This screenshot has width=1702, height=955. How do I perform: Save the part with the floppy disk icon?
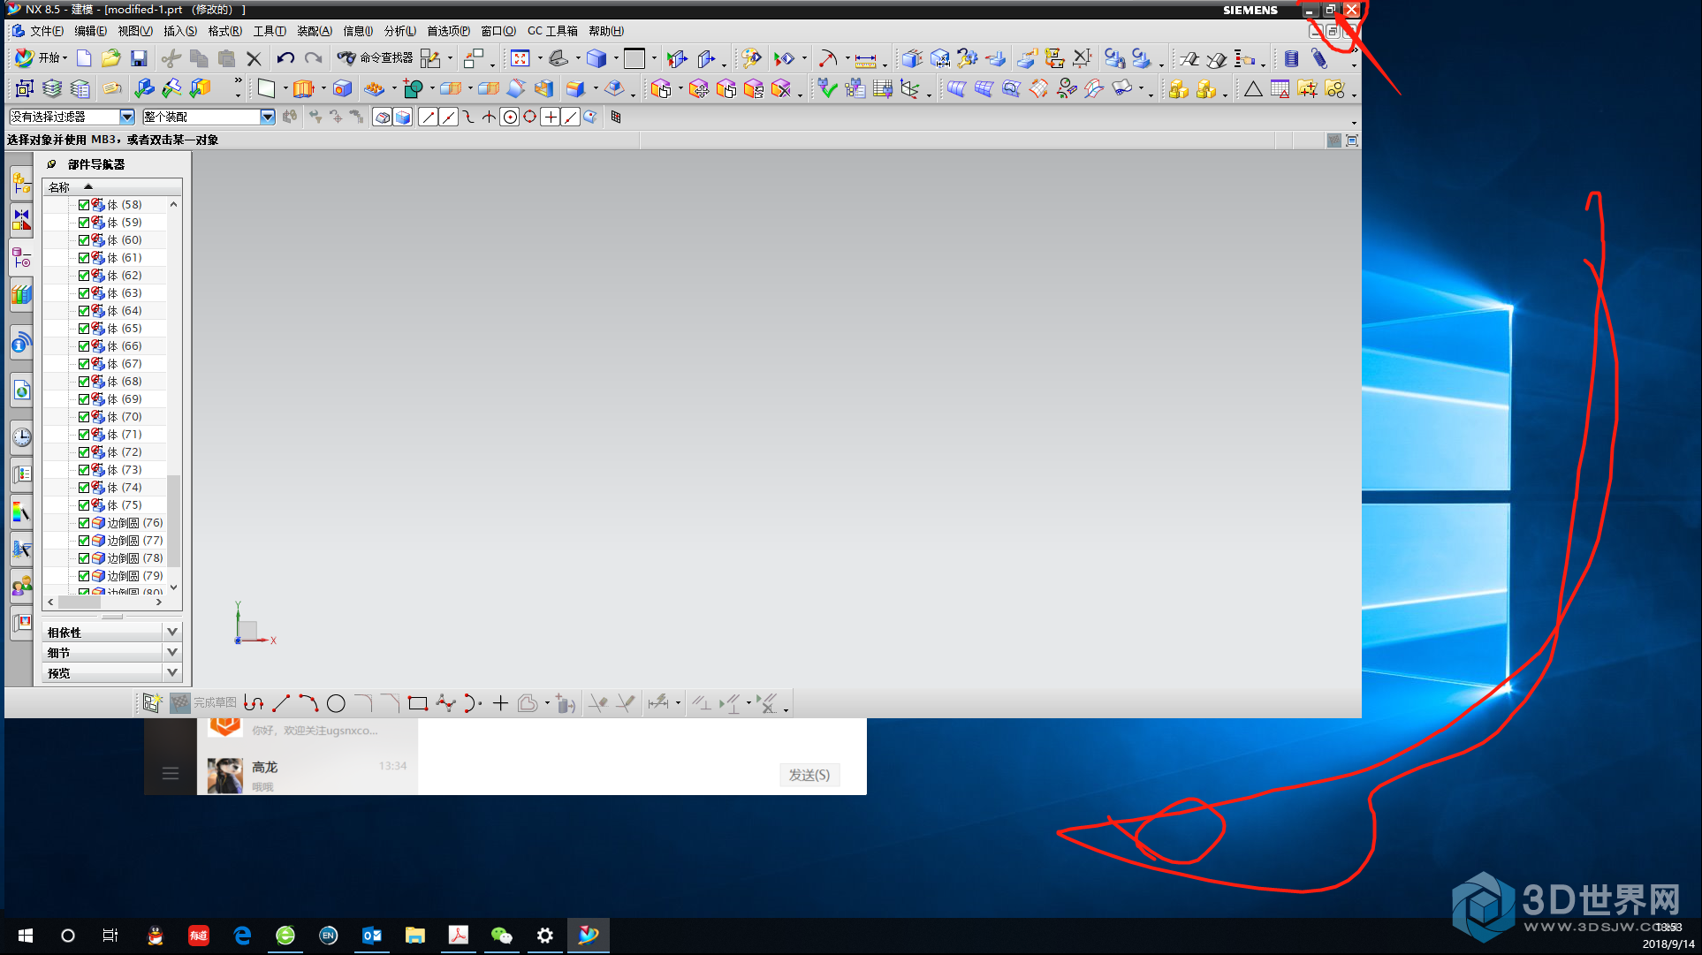139,58
